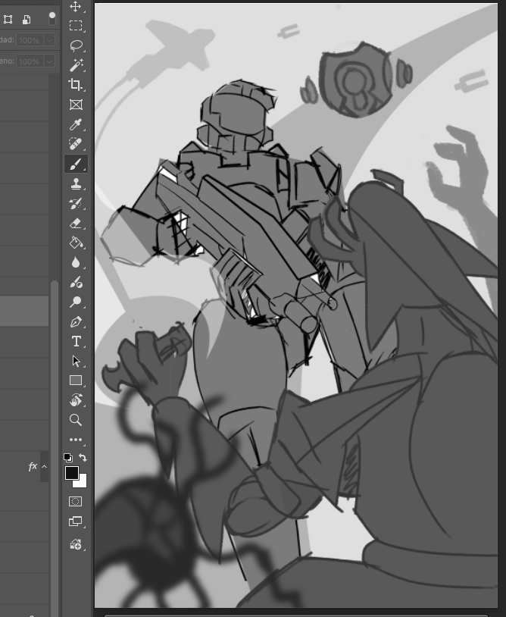
Task: Toggle the layer filter switch
Action: 52,18
